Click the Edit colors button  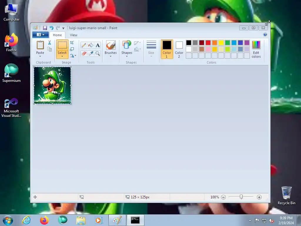click(256, 49)
